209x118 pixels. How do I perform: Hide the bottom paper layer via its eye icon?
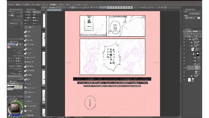coord(184,80)
